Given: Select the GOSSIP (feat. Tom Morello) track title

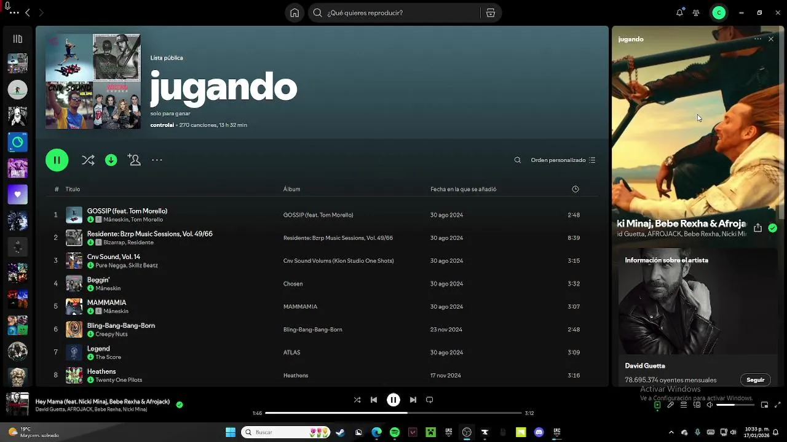Looking at the screenshot, I should point(127,211).
